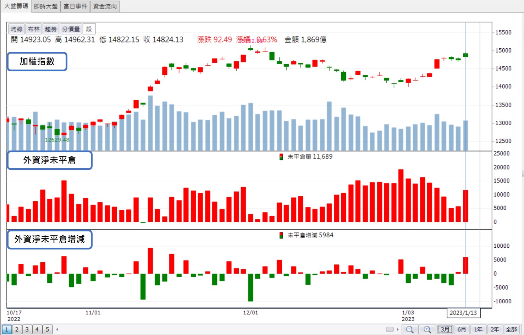Toggle the 布林 Bollinger band overlay
524x335 pixels.
[34, 29]
